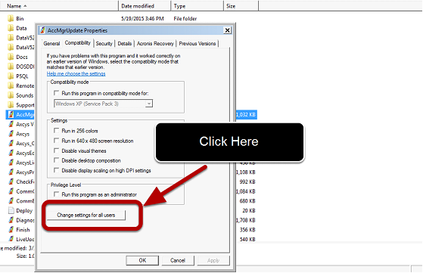Sort by the Type column header

coord(198,5)
